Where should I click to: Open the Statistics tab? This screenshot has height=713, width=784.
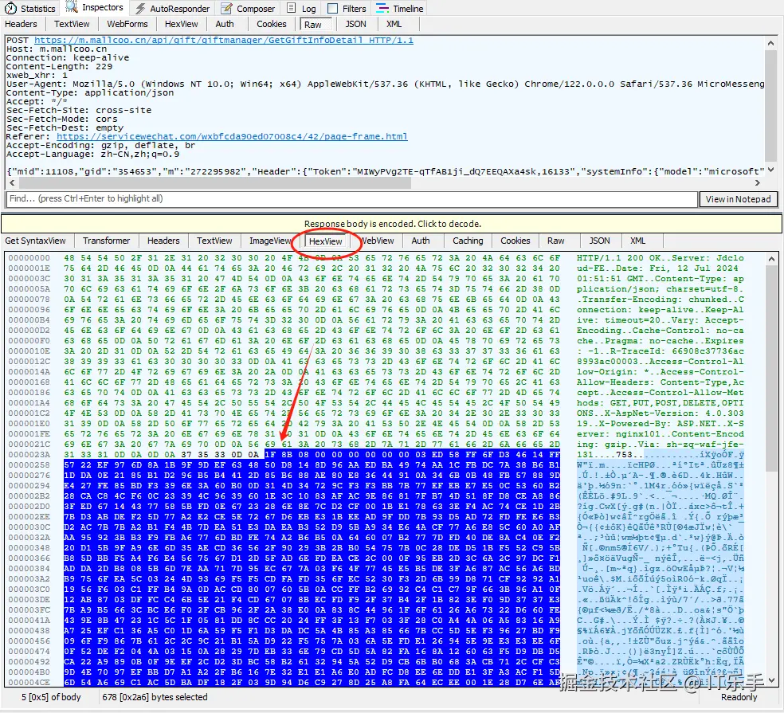pyautogui.click(x=30, y=9)
